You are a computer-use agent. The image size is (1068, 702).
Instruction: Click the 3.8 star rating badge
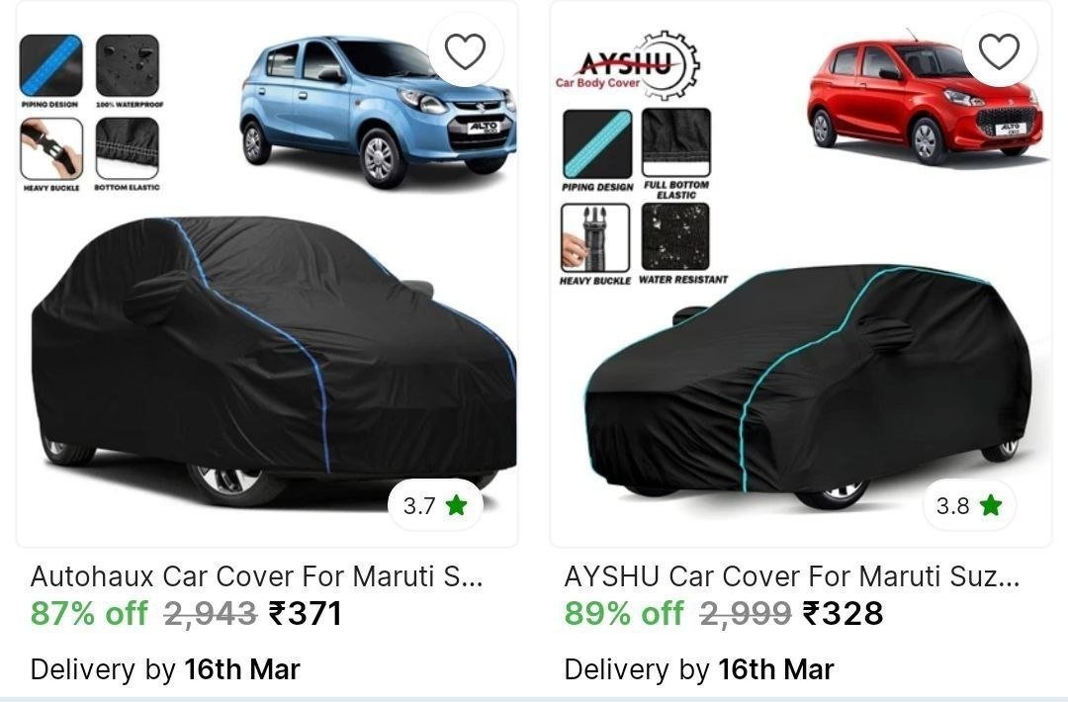[968, 505]
